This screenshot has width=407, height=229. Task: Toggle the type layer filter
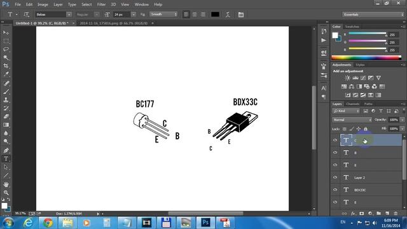(x=381, y=111)
